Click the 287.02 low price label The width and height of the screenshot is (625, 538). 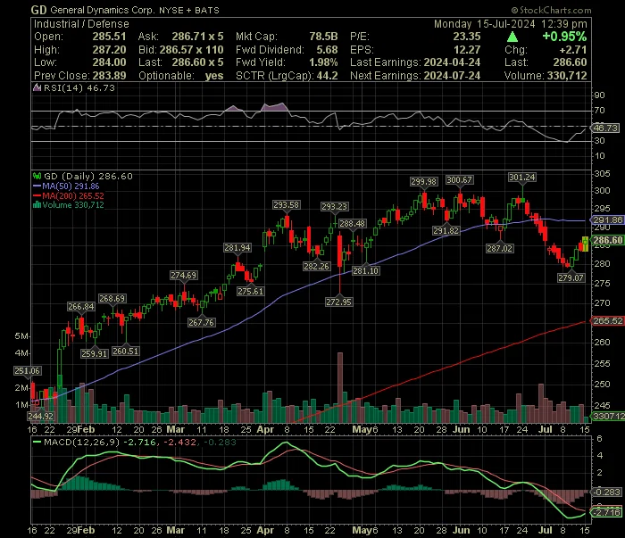pos(499,249)
